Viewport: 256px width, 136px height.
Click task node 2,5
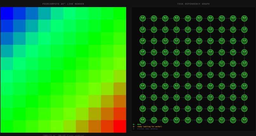click(x=199, y=41)
